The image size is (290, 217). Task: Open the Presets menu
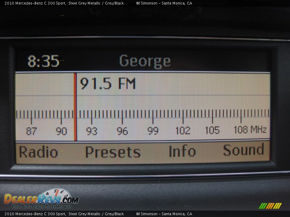pos(113,152)
